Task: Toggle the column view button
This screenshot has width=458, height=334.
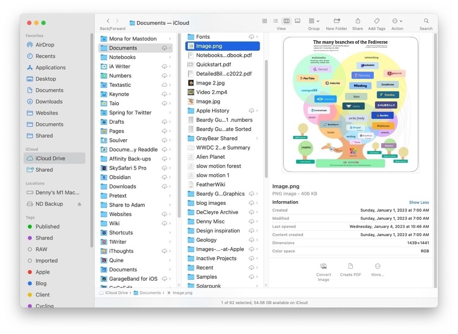Action: tap(286, 20)
